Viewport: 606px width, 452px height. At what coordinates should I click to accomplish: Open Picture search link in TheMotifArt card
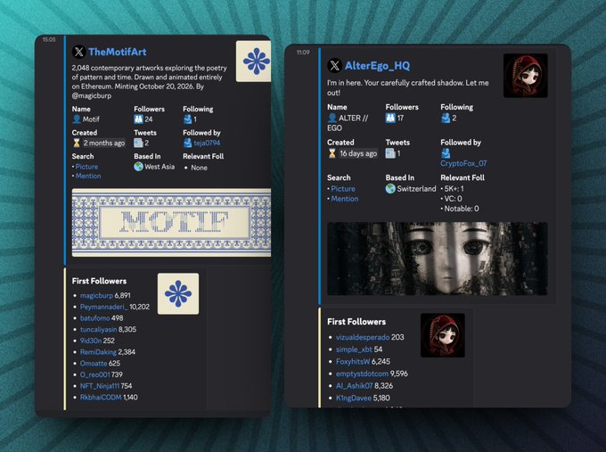86,167
